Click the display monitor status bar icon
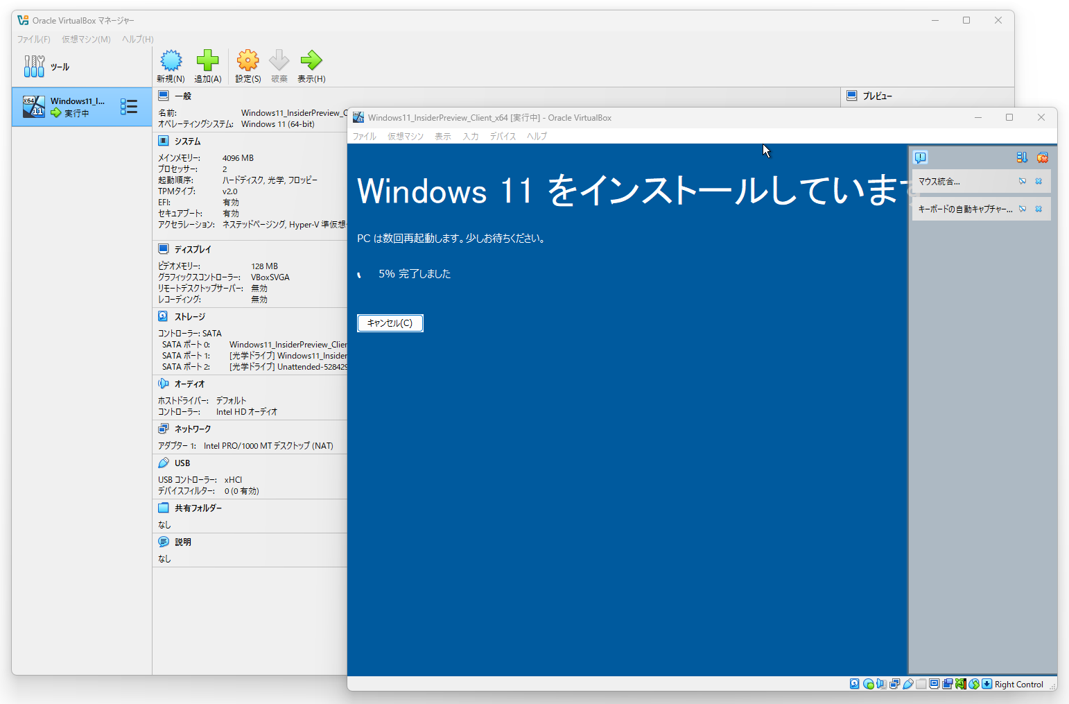The width and height of the screenshot is (1069, 704). tap(934, 684)
